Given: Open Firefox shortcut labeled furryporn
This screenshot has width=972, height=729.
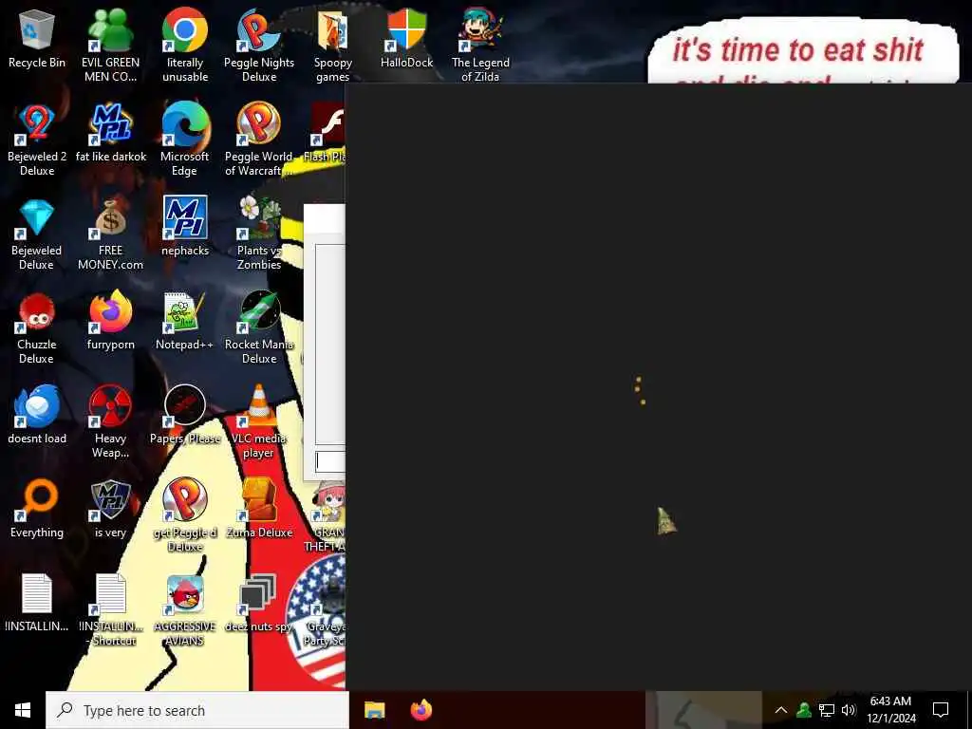Looking at the screenshot, I should [110, 321].
